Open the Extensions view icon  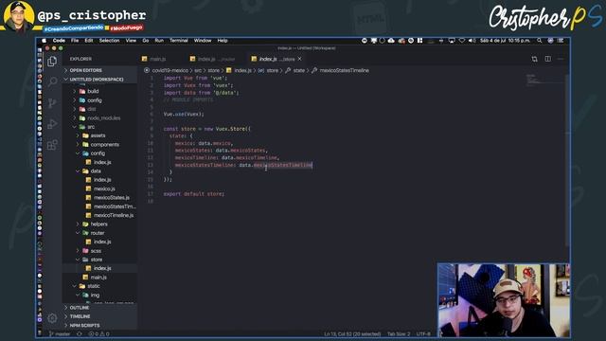click(52, 145)
